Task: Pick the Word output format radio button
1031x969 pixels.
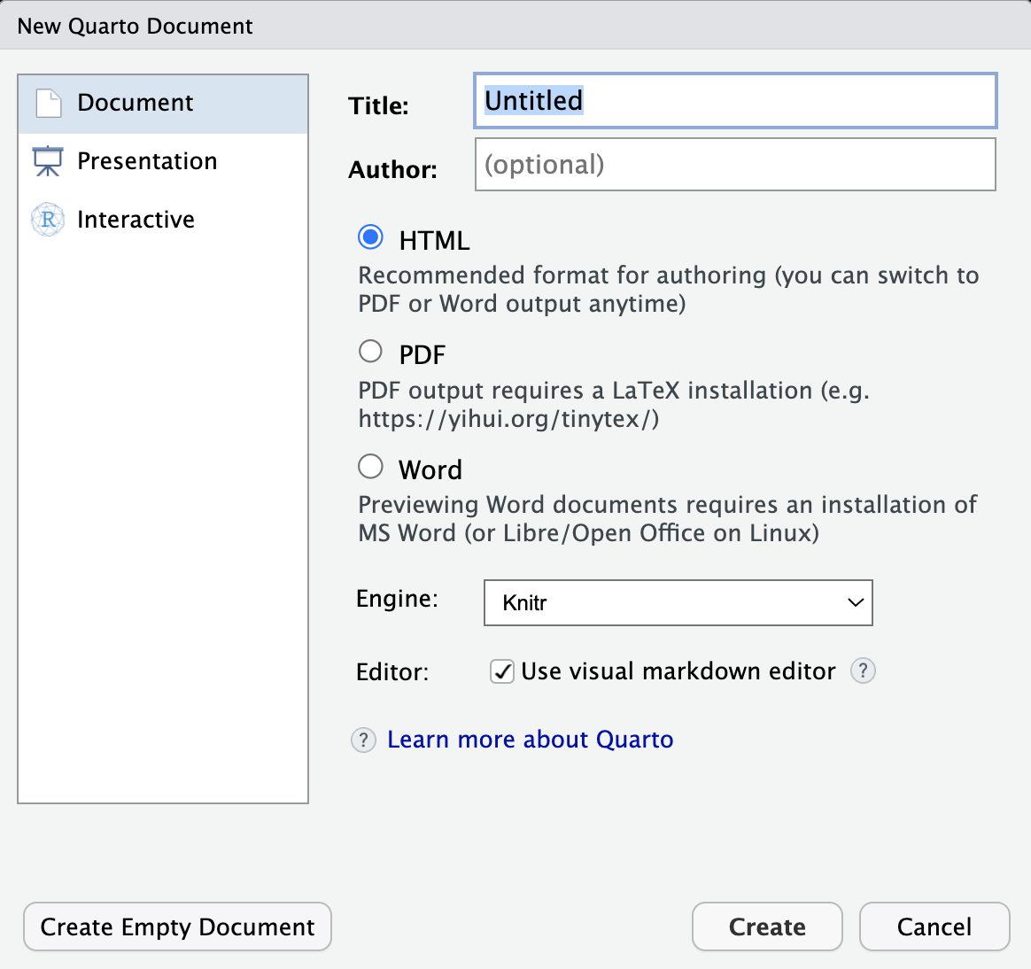Action: tap(371, 467)
